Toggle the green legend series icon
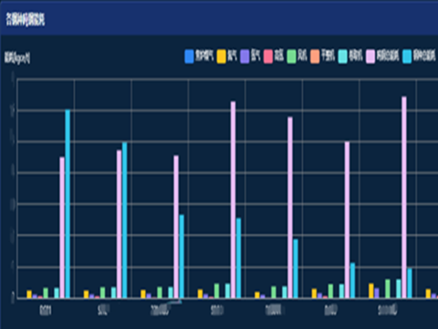 (x=292, y=57)
